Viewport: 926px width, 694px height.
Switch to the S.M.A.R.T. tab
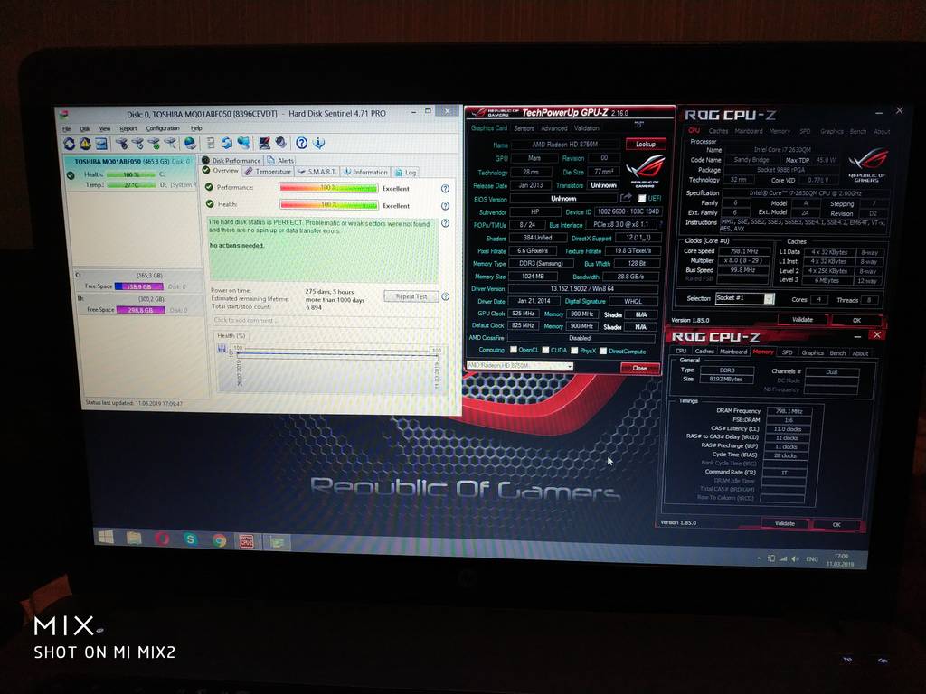[x=317, y=172]
